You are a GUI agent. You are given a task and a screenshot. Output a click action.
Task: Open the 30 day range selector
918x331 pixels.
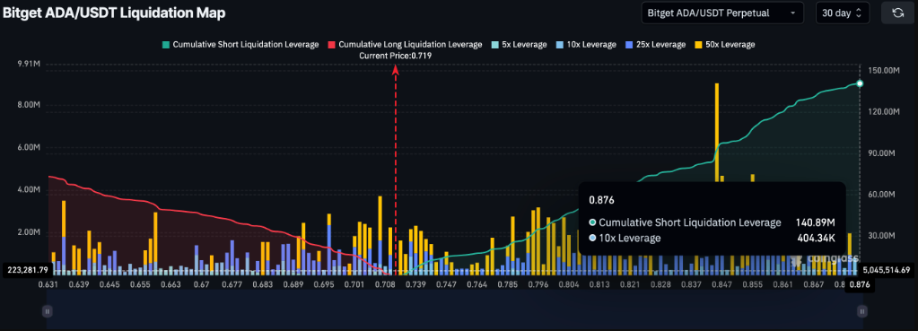click(843, 13)
